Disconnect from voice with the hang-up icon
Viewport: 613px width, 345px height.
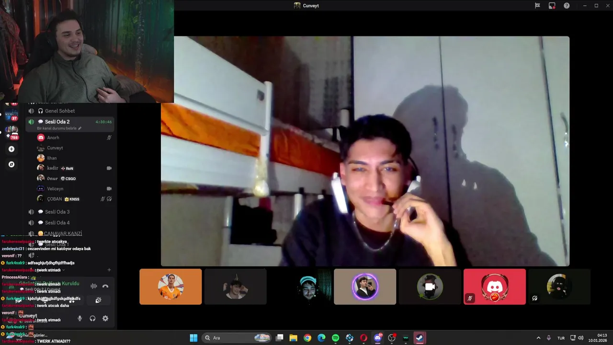click(105, 286)
